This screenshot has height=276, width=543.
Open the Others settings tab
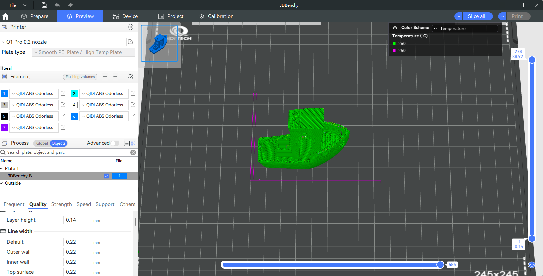tap(127, 204)
